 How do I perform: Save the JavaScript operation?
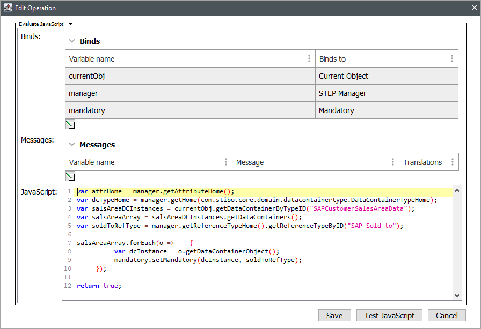point(334,316)
